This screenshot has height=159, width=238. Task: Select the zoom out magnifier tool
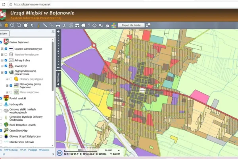point(19,25)
